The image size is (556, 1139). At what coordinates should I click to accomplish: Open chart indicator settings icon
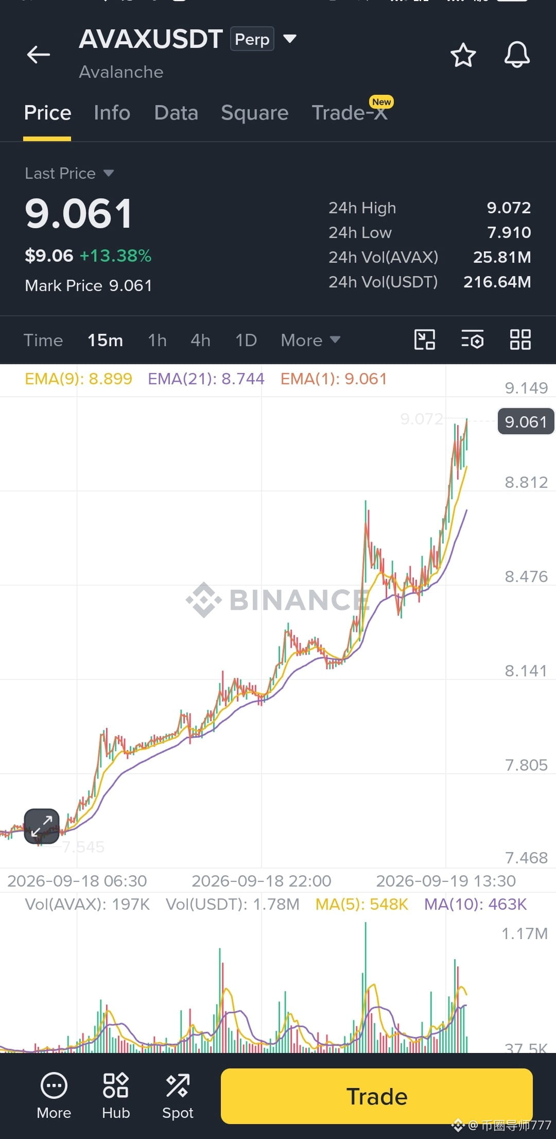click(472, 340)
